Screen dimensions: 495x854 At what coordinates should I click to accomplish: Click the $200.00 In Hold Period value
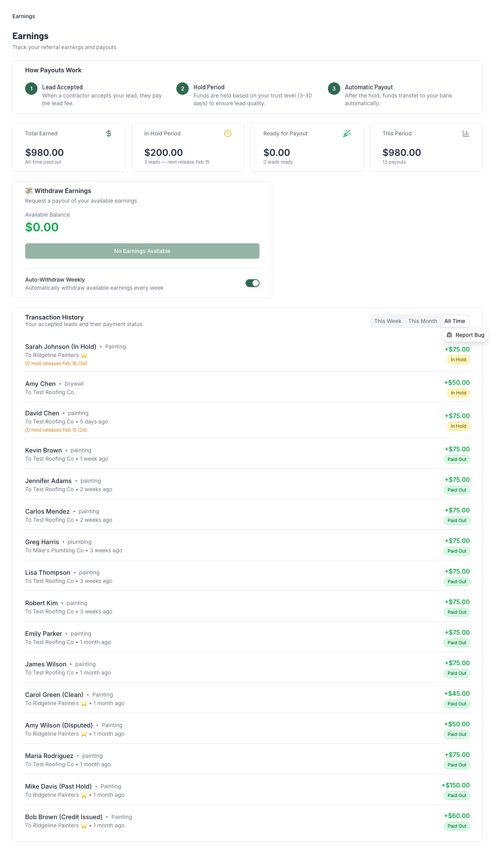(164, 152)
